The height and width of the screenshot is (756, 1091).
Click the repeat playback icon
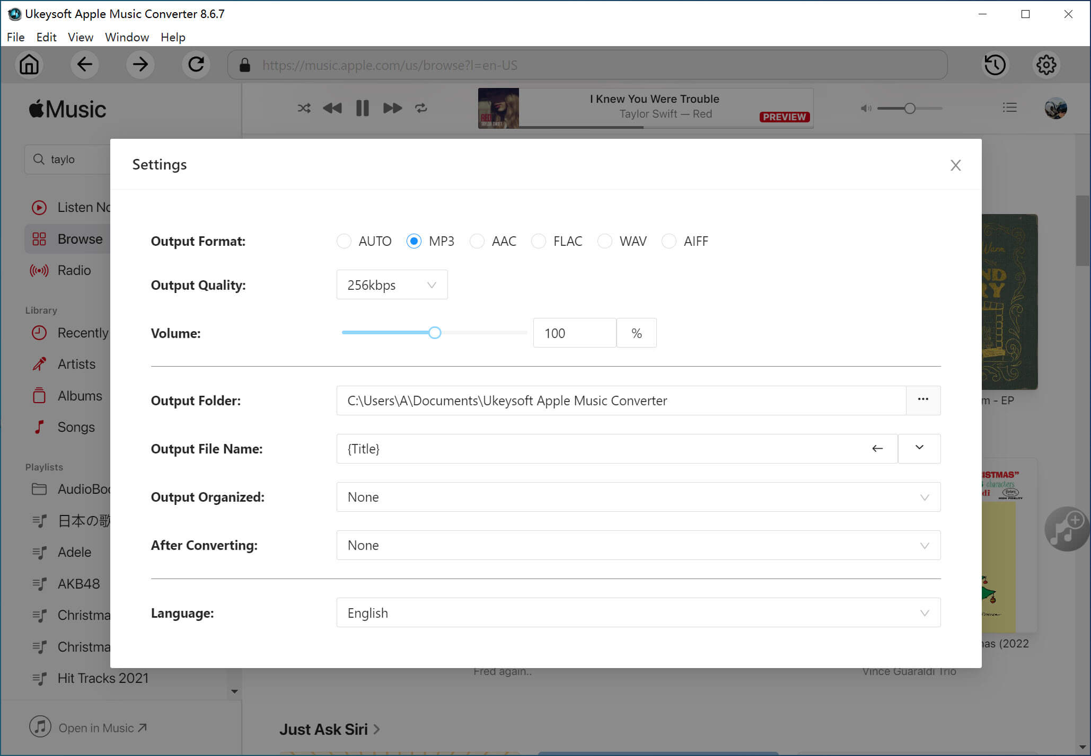click(422, 108)
